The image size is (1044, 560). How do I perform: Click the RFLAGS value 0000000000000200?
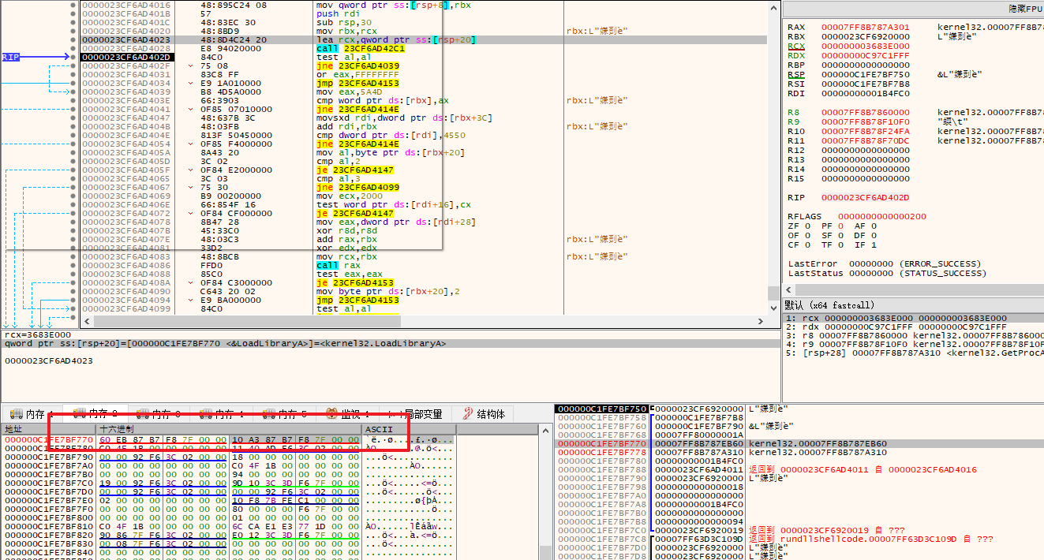coord(882,216)
